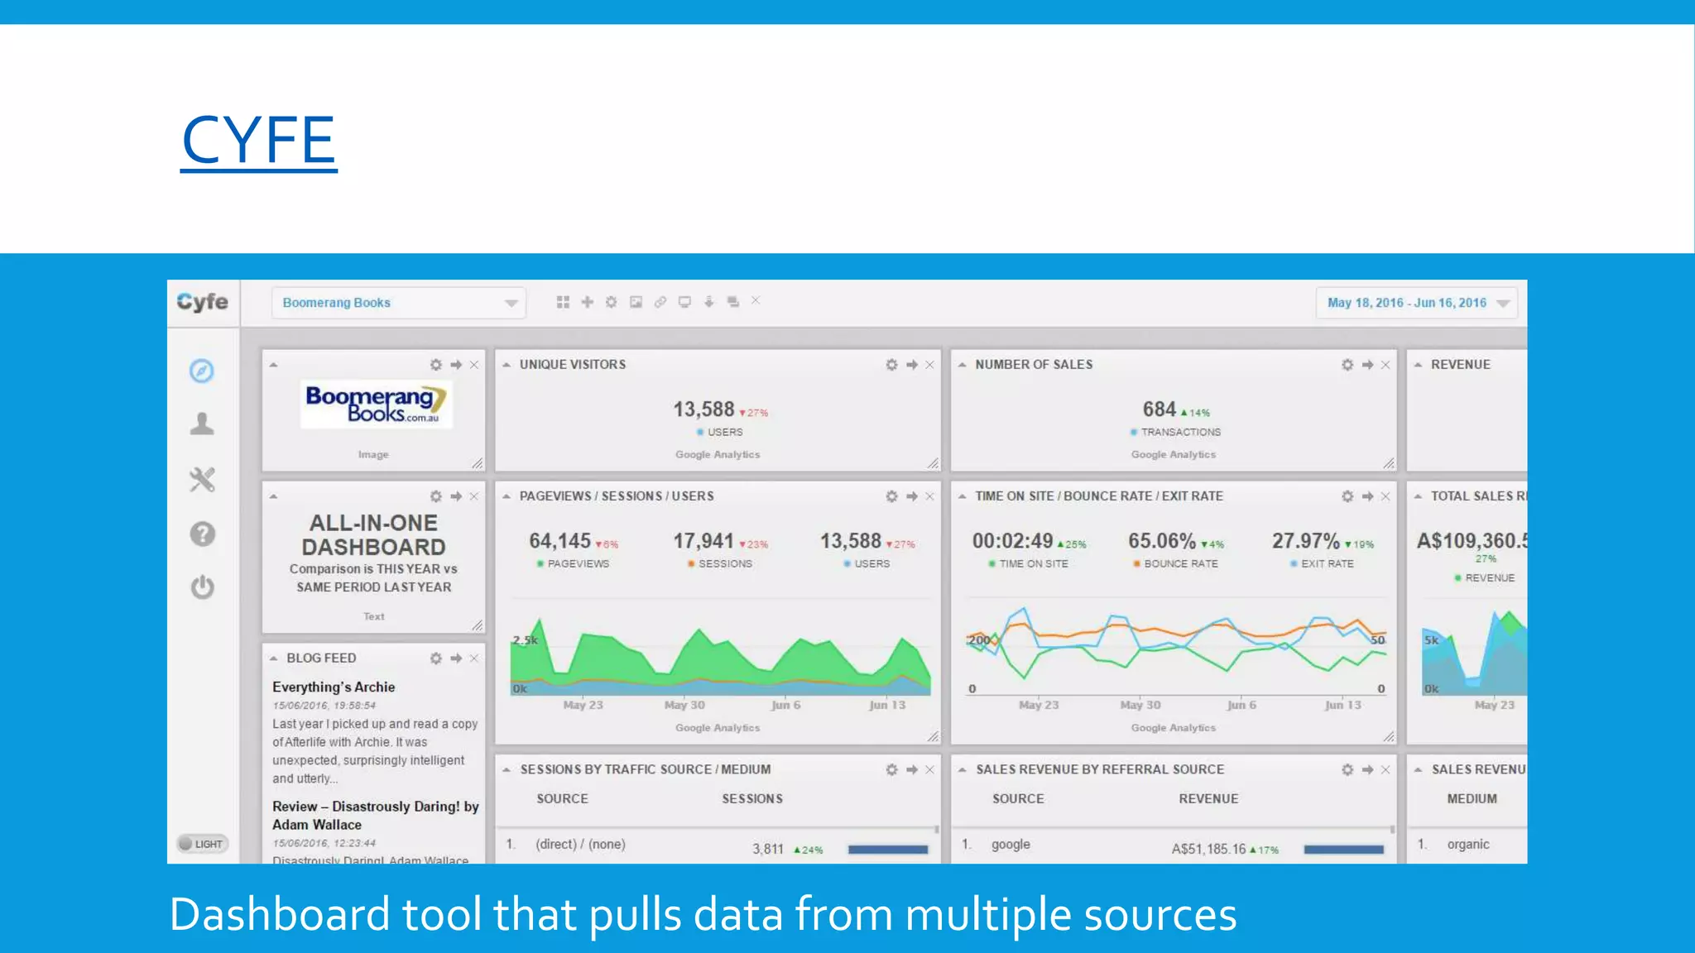Open Sales Revenue by Referral Source settings gear
The image size is (1695, 953).
point(1347,769)
